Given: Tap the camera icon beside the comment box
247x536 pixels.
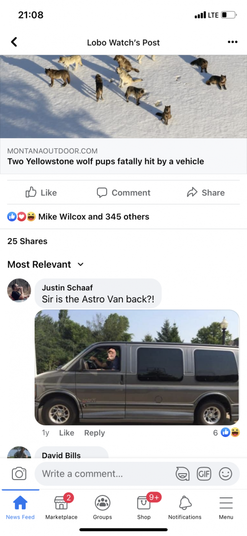Looking at the screenshot, I should (x=19, y=474).
